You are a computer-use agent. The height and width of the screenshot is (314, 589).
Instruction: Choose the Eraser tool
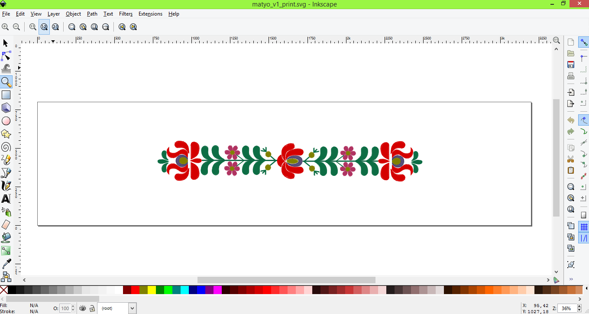point(6,224)
